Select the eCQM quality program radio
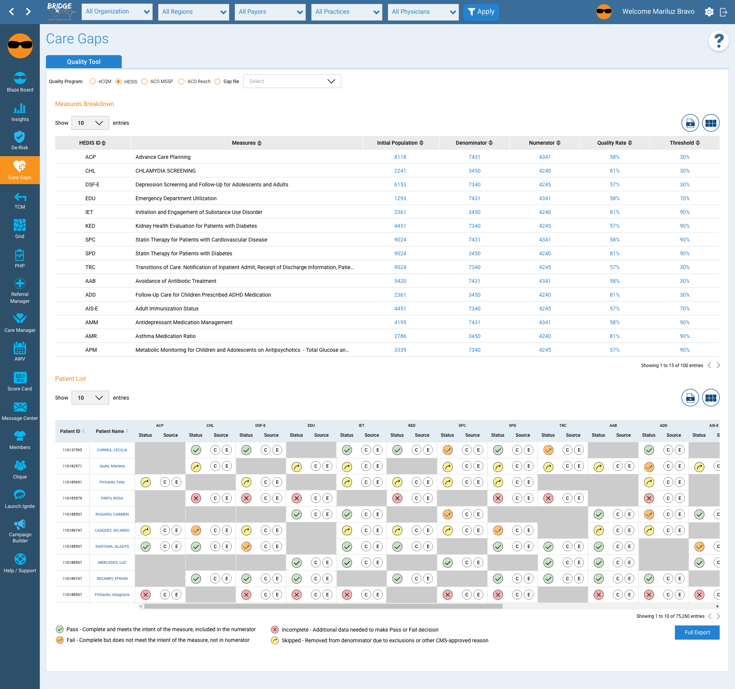Screen dimensions: 735x689 click(93, 82)
